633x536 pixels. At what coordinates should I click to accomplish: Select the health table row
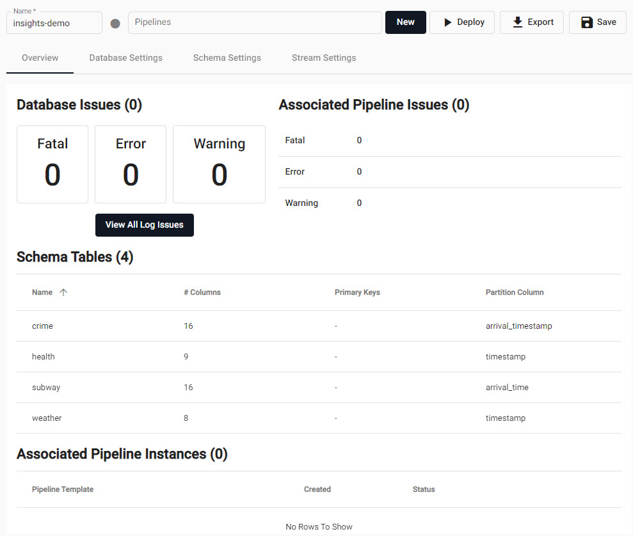point(43,357)
